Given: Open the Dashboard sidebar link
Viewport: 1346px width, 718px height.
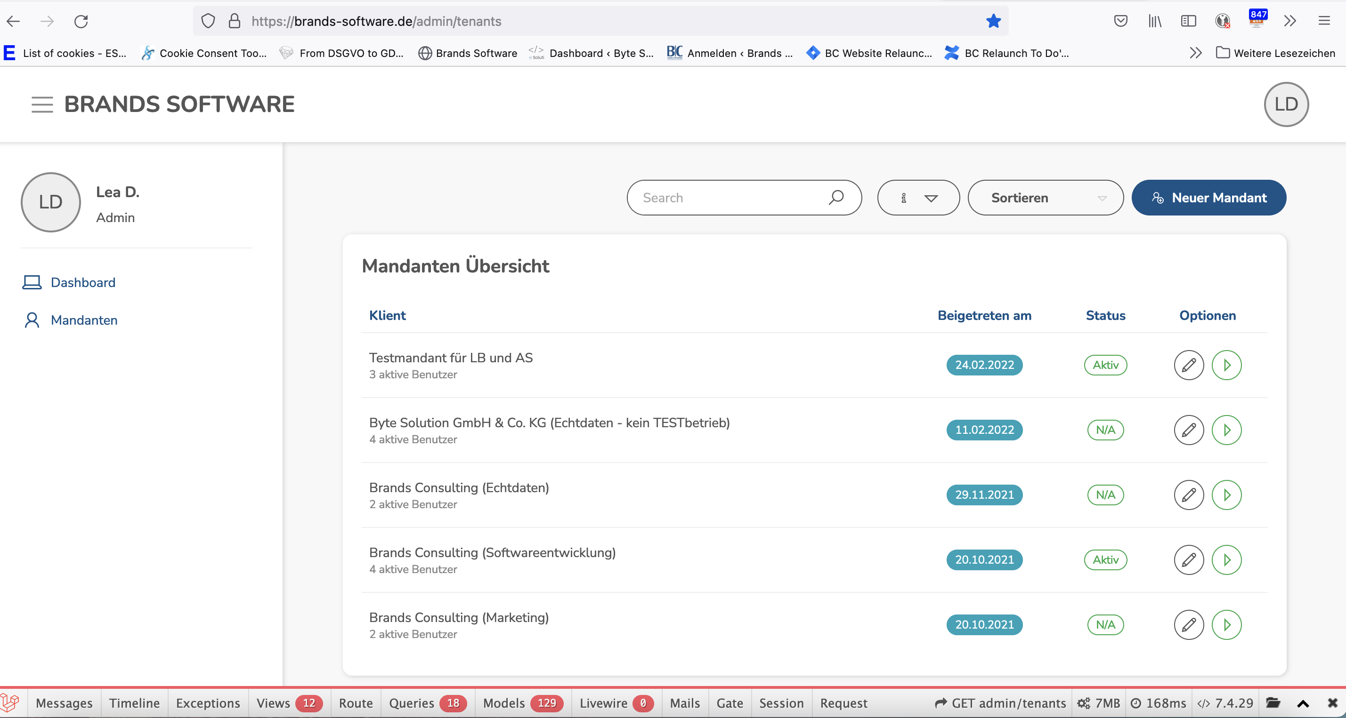Looking at the screenshot, I should (x=82, y=282).
